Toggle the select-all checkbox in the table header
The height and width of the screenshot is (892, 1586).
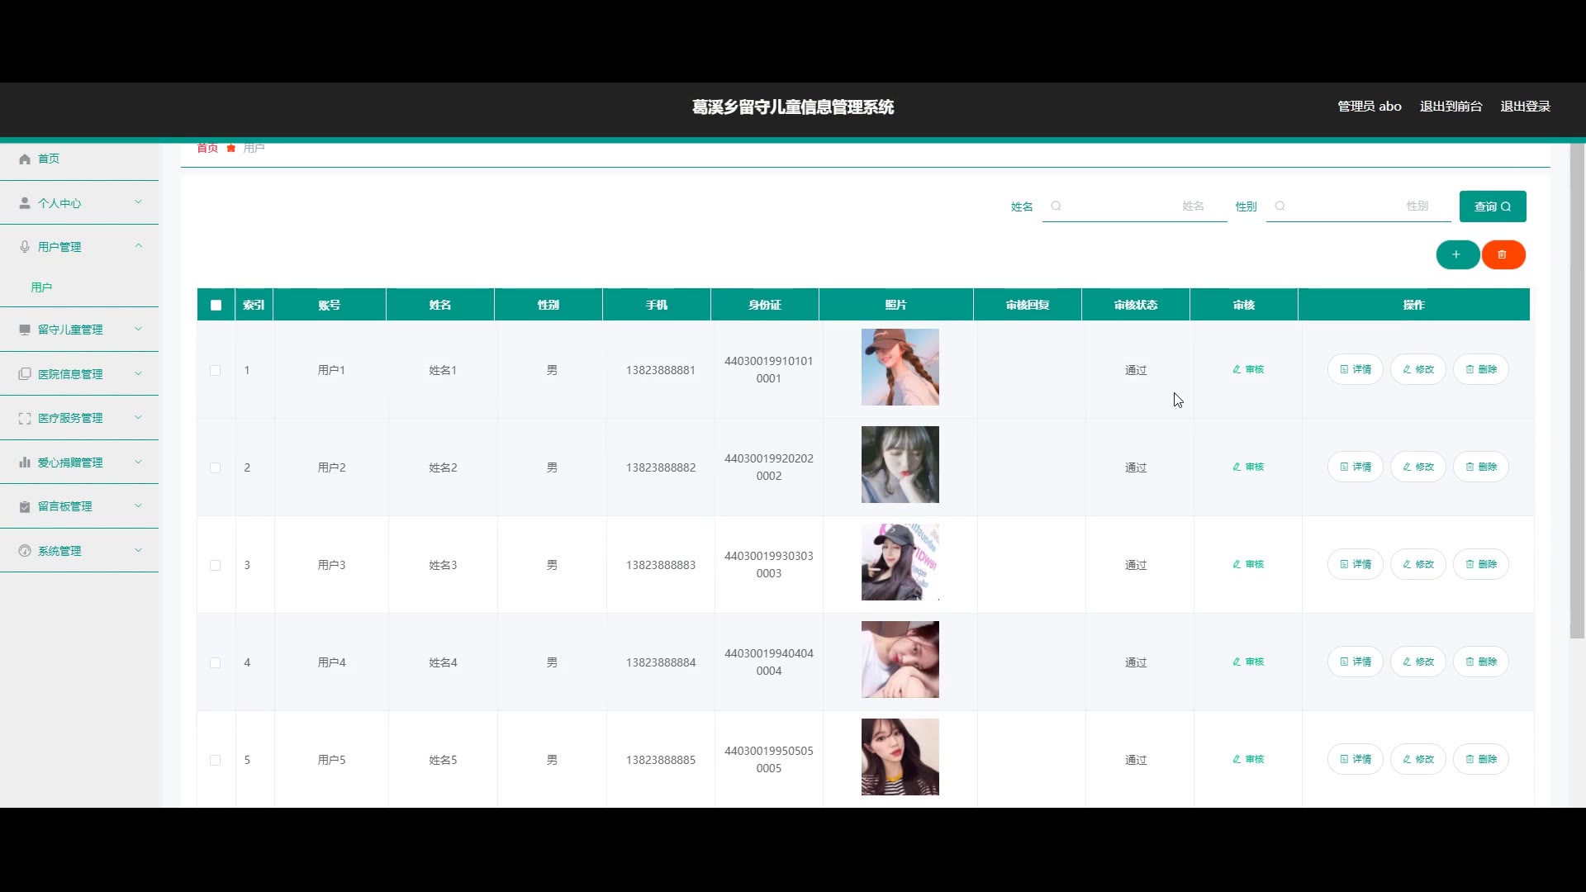coord(216,305)
